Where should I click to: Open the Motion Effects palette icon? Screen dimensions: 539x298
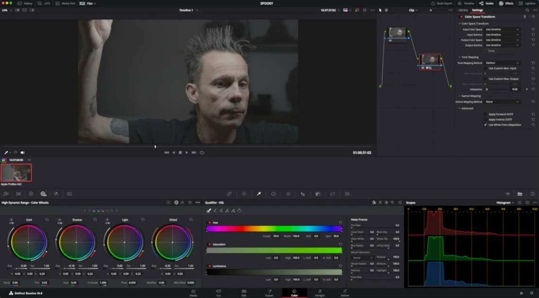click(70, 194)
